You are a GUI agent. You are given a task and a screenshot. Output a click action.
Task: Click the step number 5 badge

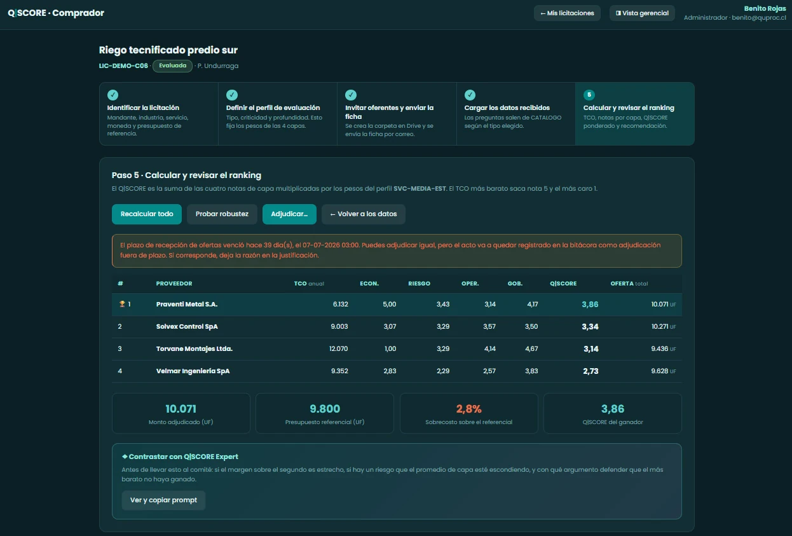[x=589, y=95]
